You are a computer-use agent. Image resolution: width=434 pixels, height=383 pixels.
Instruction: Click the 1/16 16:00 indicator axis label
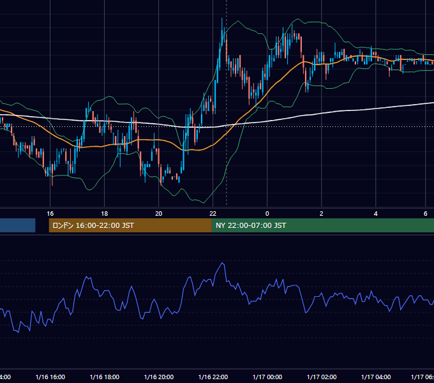(50, 377)
